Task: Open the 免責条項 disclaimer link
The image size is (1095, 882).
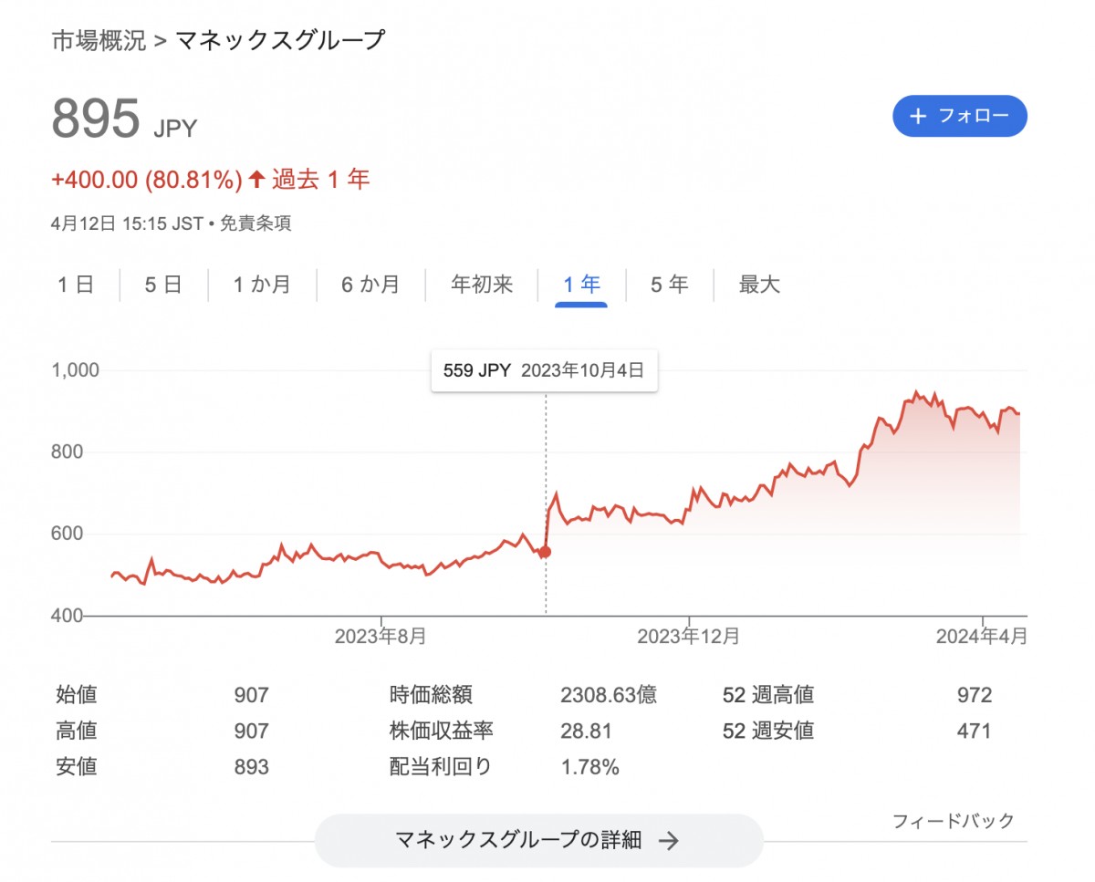Action: click(x=258, y=223)
